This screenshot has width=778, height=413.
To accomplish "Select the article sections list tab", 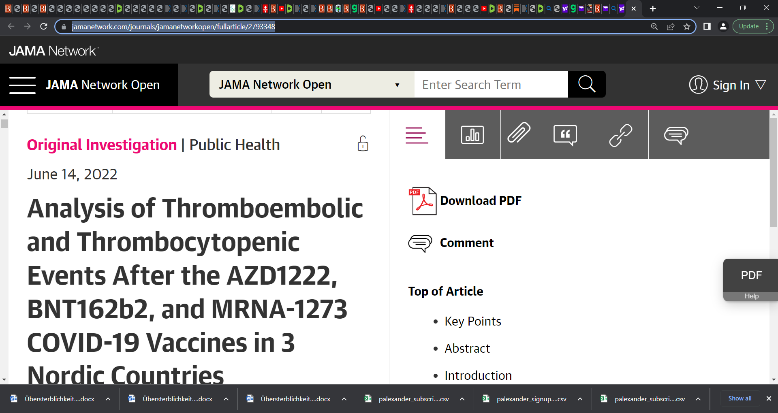I will tap(417, 135).
